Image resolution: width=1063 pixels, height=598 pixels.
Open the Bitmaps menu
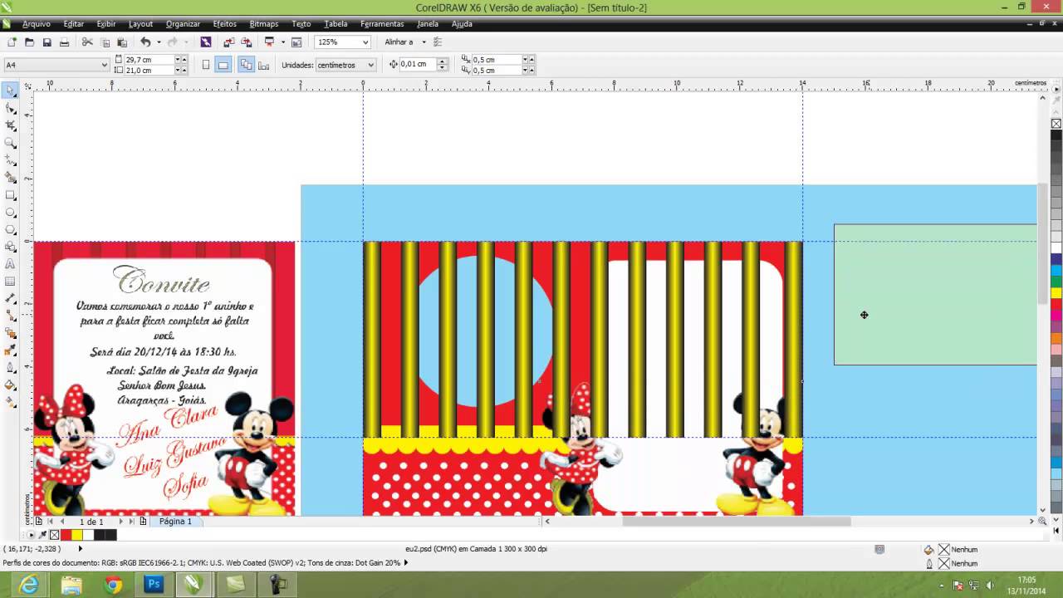click(x=264, y=24)
